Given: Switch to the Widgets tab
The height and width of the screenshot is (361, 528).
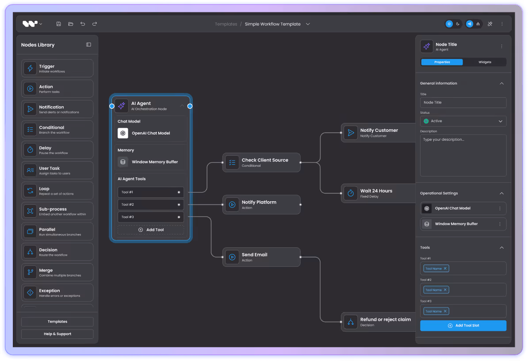Looking at the screenshot, I should 485,62.
